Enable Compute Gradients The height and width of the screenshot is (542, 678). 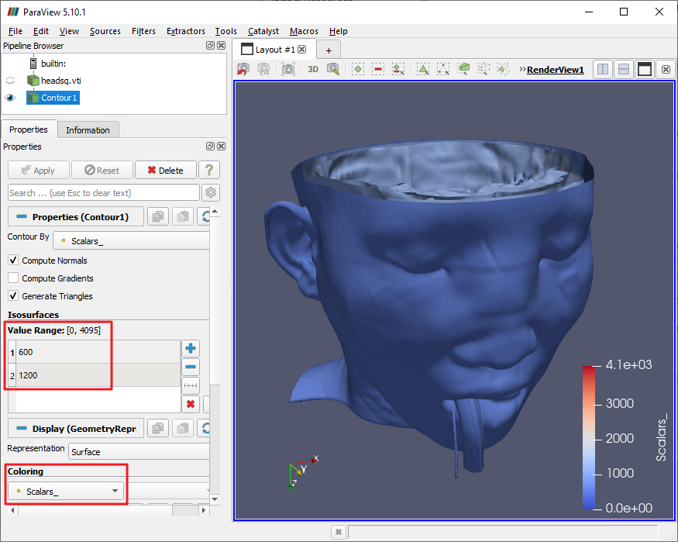[11, 278]
